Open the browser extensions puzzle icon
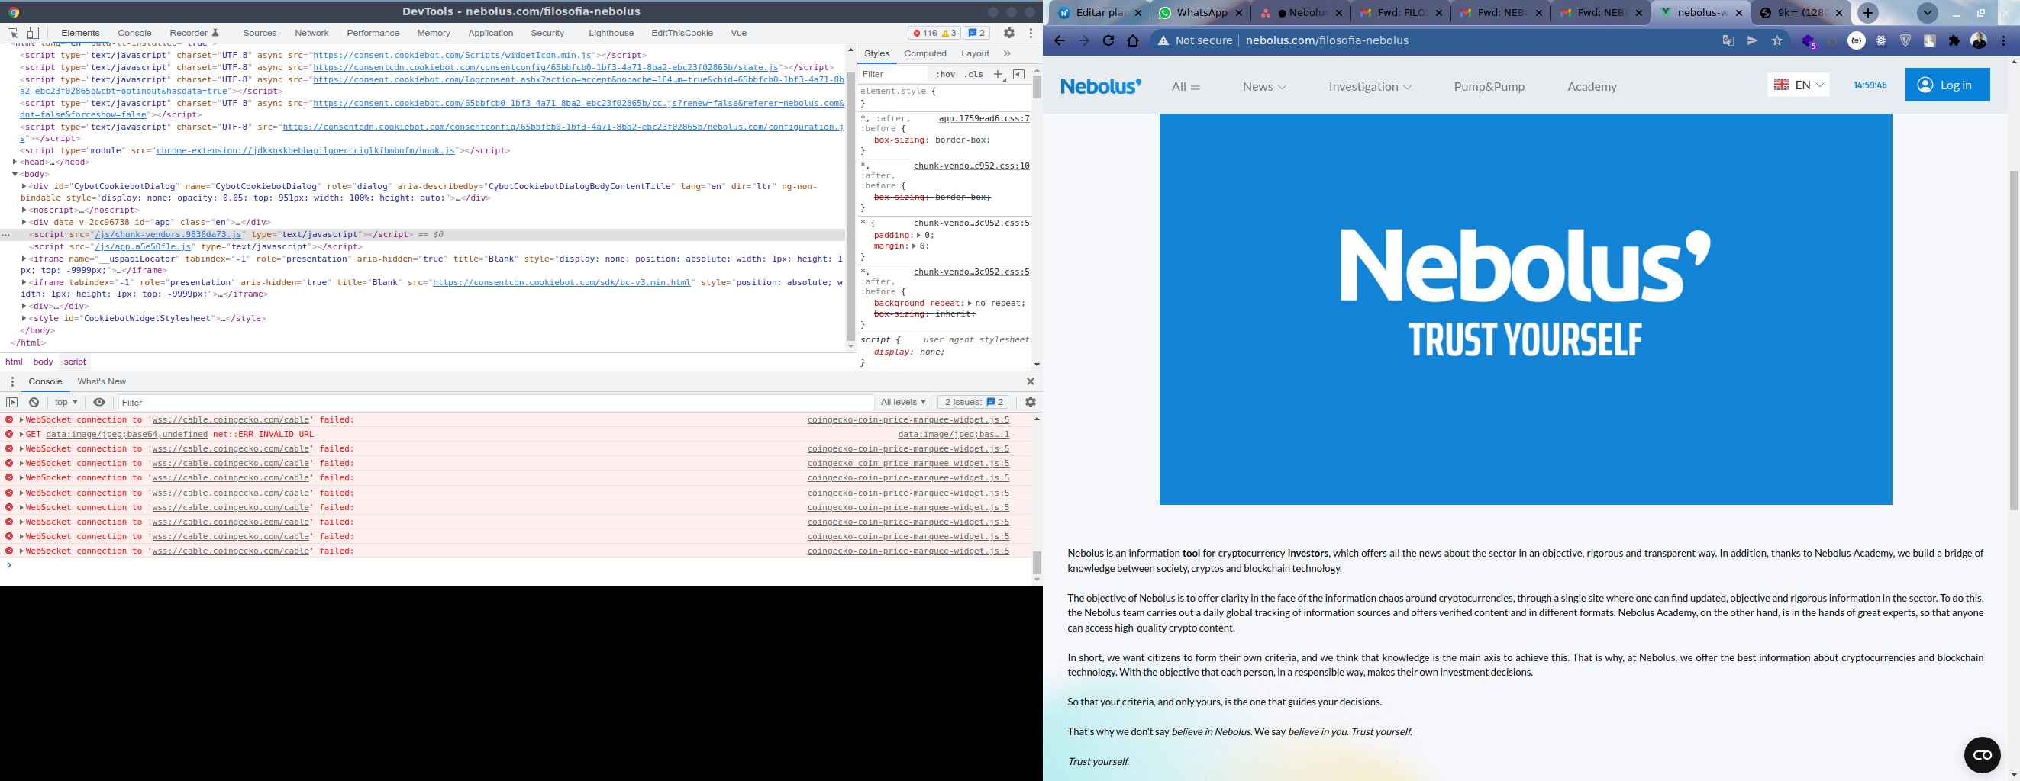The width and height of the screenshot is (2020, 781). point(1954,40)
